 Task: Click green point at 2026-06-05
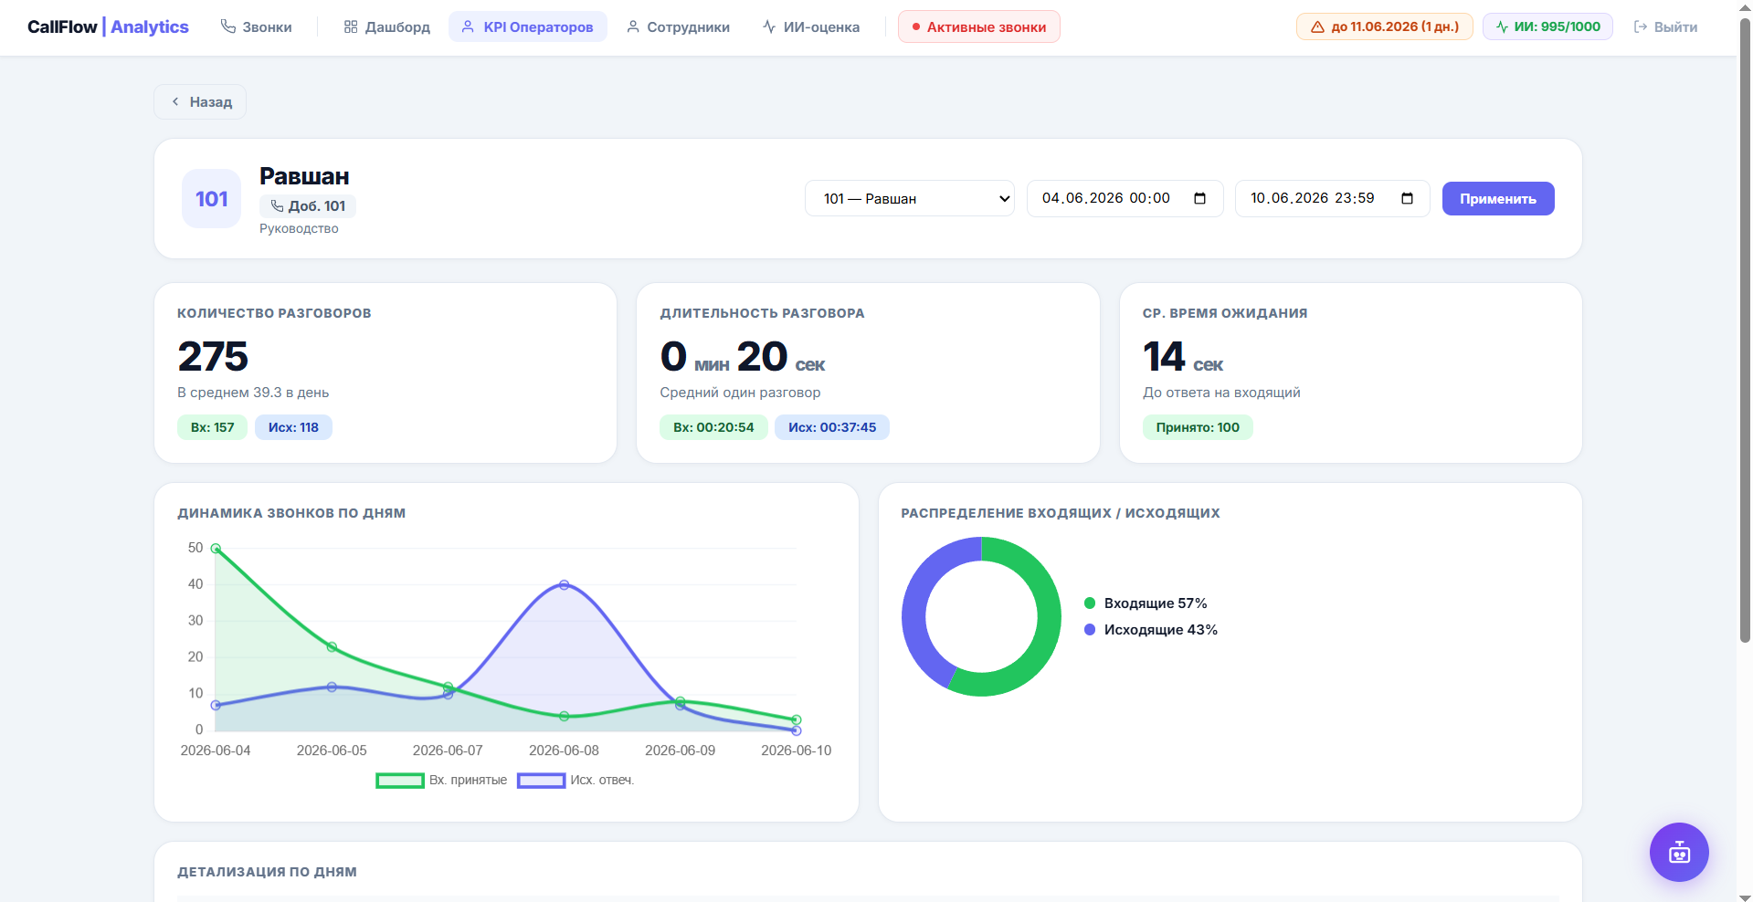click(x=332, y=647)
